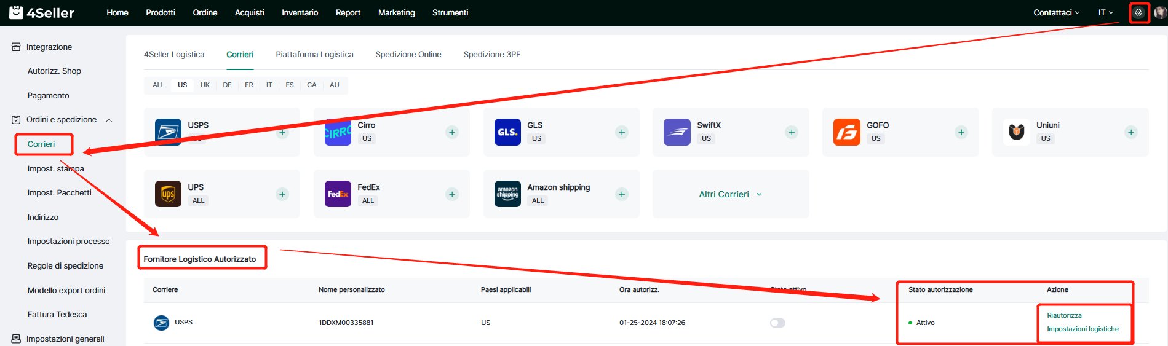Select the DE country filter
Viewport: 1168px width, 346px height.
pyautogui.click(x=227, y=85)
